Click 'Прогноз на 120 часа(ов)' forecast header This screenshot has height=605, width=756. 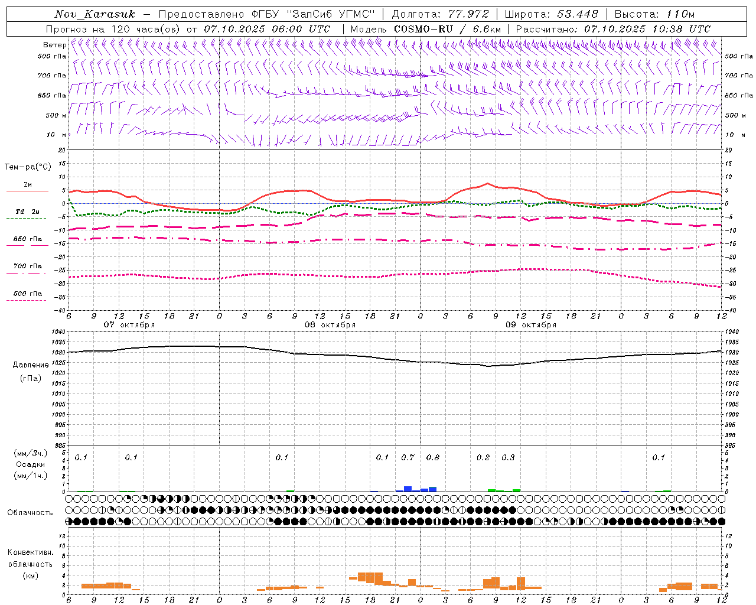pos(114,29)
